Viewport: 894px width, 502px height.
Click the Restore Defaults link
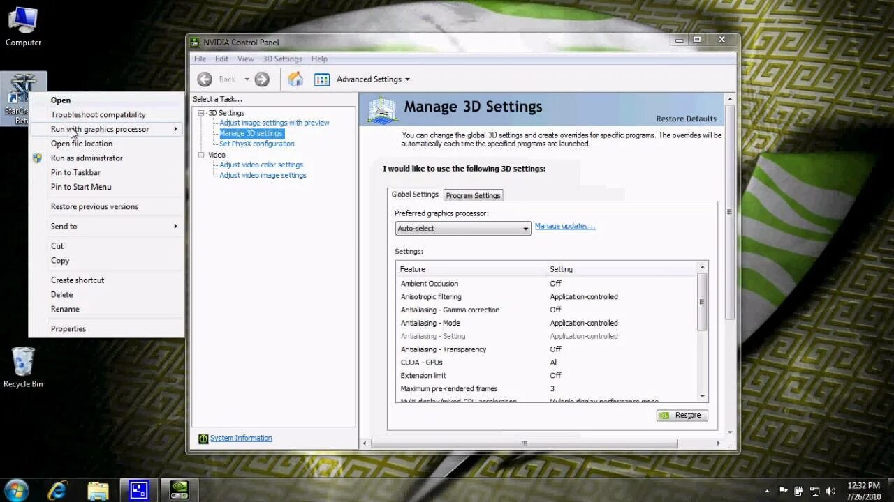(x=686, y=119)
